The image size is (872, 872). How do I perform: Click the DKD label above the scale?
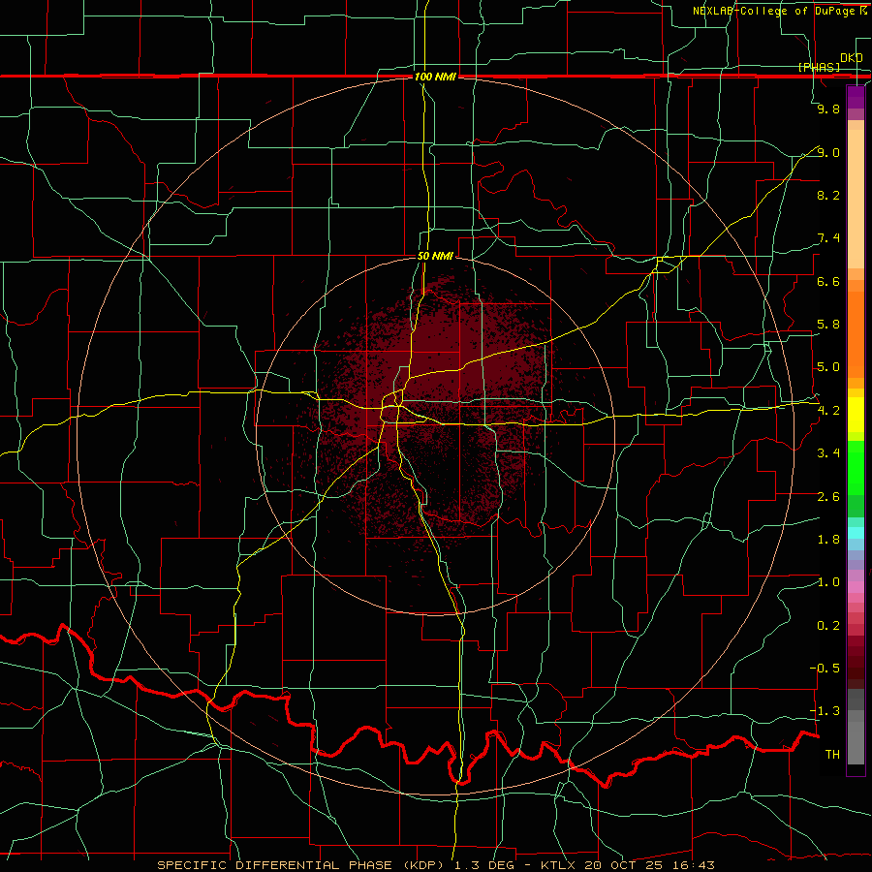tap(851, 57)
